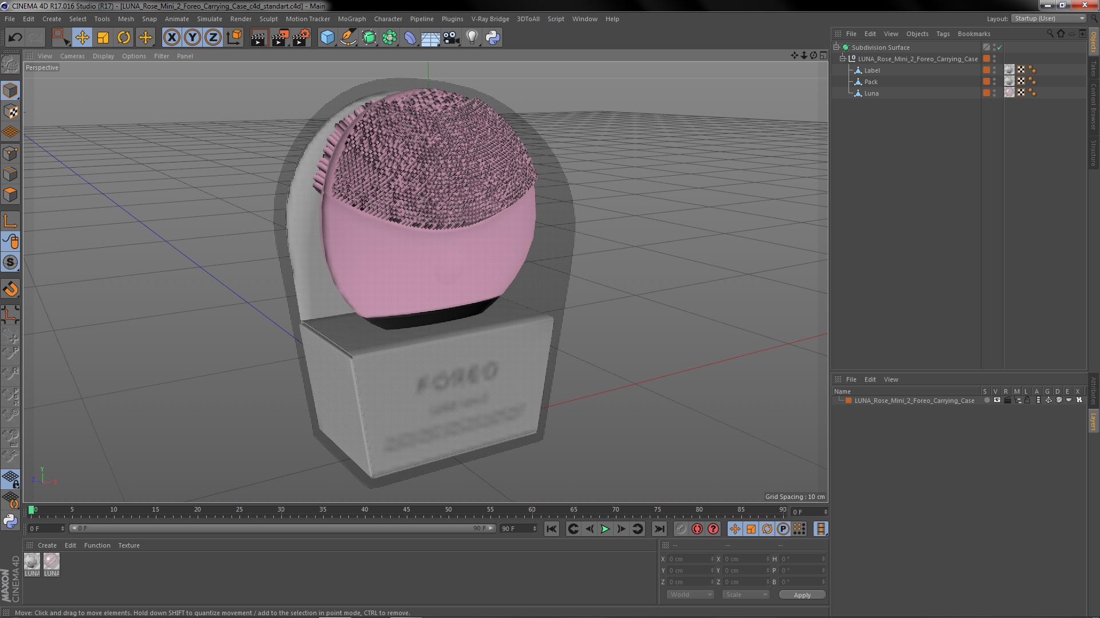Screen dimensions: 1100x618
Task: Toggle layer visibility eye for LUNA layer
Action: [x=997, y=401]
